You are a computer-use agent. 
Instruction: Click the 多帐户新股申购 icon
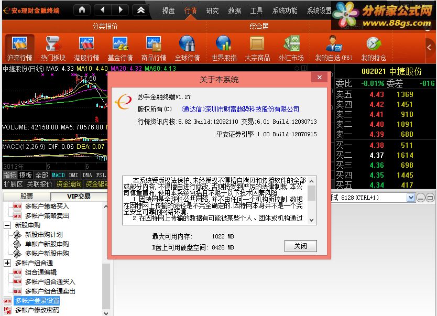point(17,254)
